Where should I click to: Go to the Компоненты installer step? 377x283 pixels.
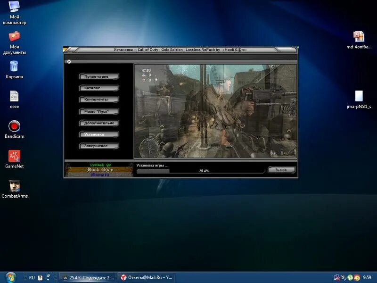point(99,100)
